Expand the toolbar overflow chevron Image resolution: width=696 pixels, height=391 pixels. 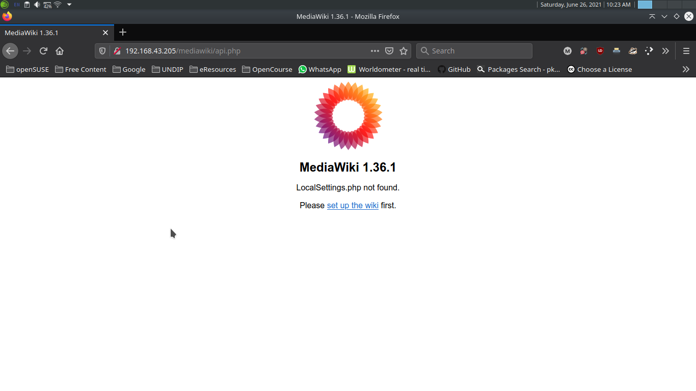tap(665, 51)
